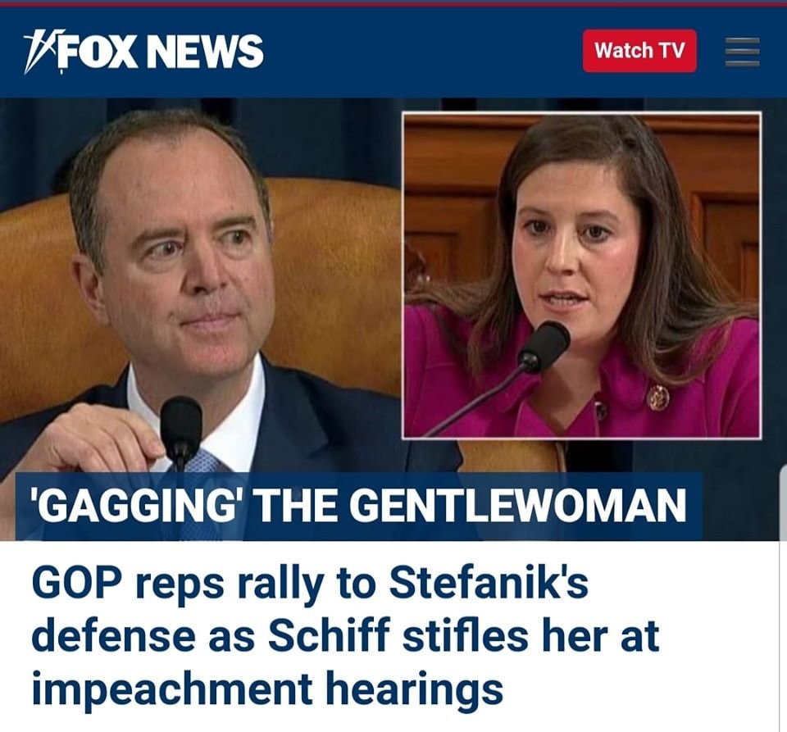Click the word Stefanik's in the headline
The width and height of the screenshot is (787, 732).
[488, 583]
